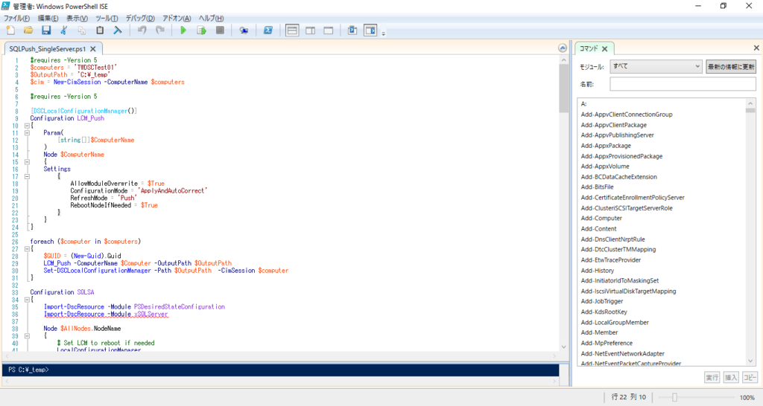Select Add-LocalGroupMember command
This screenshot has height=406, width=763.
(615, 323)
